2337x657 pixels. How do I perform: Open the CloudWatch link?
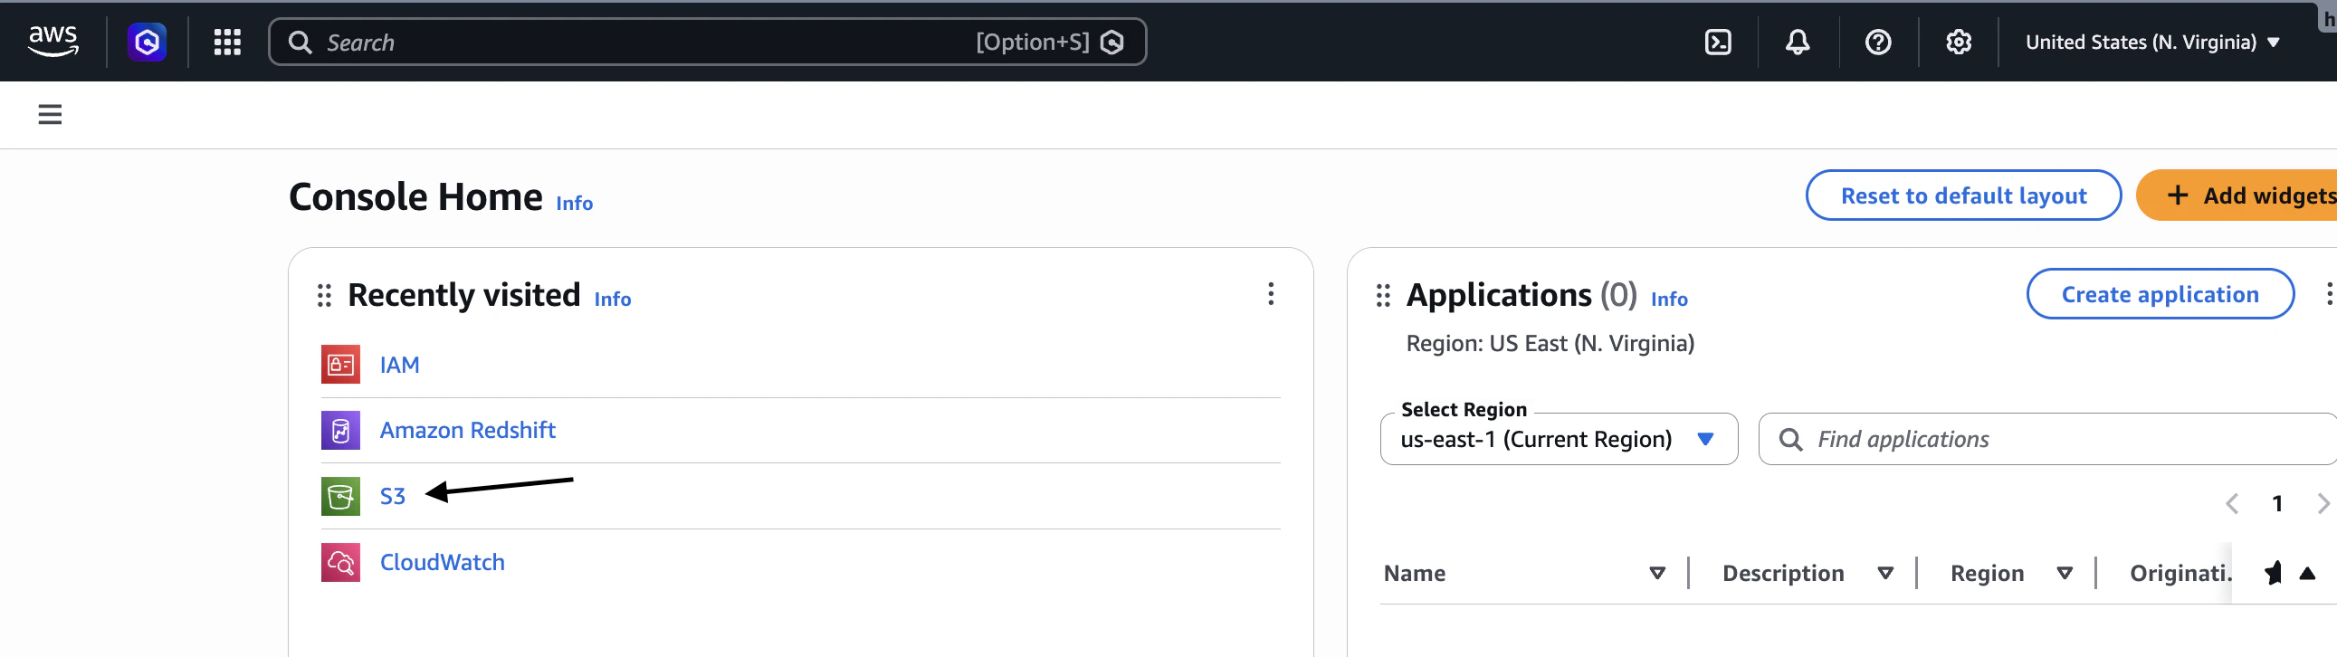coord(442,563)
